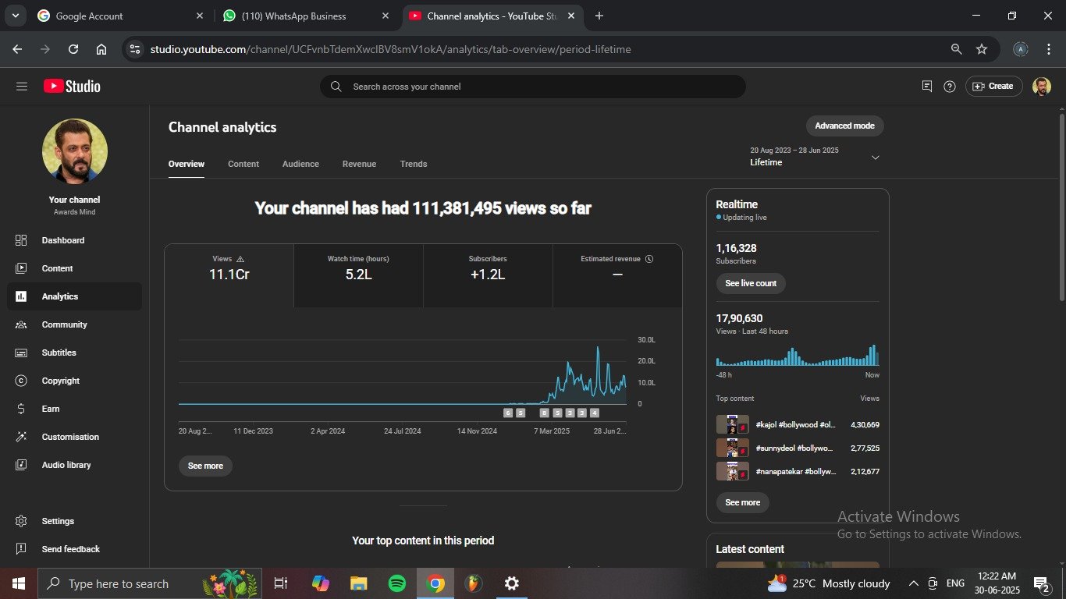Screen dimensions: 1066x599
Task: Click the Send feedback icon in sidebar
Action: point(21,549)
